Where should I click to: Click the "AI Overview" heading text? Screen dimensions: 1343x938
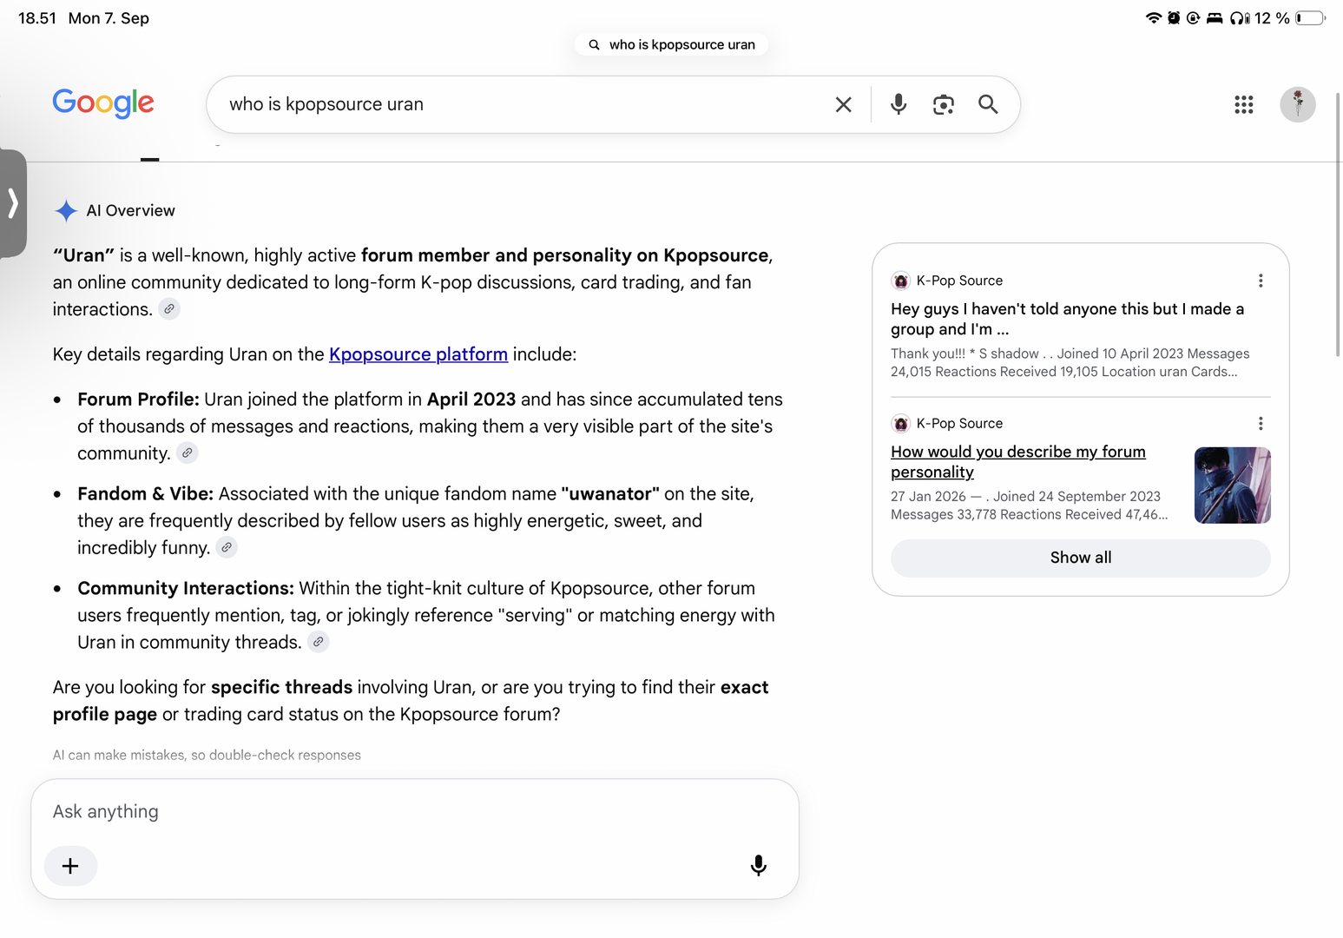130,210
